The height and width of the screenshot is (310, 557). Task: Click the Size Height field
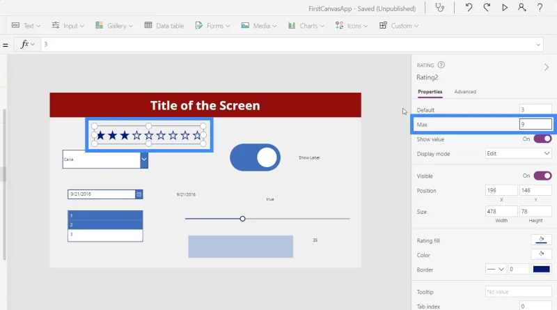535,211
